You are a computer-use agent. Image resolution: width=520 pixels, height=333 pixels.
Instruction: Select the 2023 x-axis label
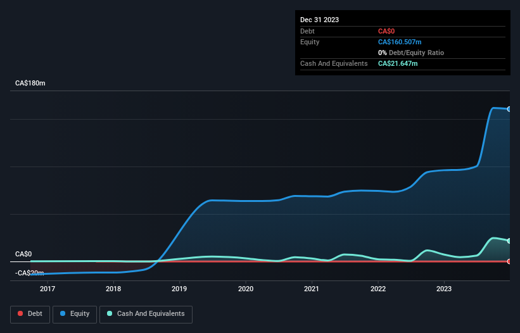[444, 289]
